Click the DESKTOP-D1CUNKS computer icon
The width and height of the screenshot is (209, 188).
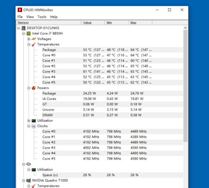click(23, 28)
